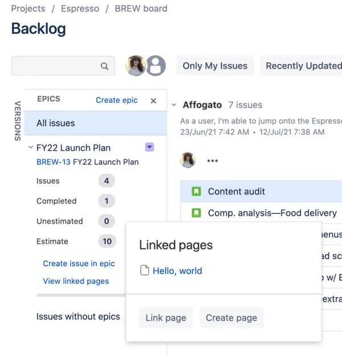342x356 pixels.
Task: Collapse the Affogato sprint section
Action: pyautogui.click(x=174, y=105)
